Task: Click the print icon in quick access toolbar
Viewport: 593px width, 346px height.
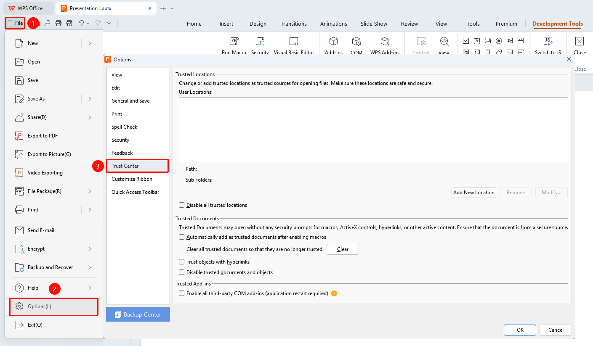Action: click(59, 24)
